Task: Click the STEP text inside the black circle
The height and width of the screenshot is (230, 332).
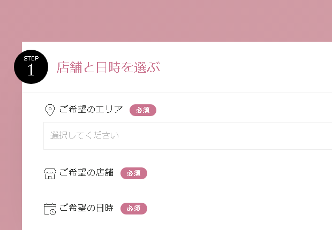Action: (31, 58)
